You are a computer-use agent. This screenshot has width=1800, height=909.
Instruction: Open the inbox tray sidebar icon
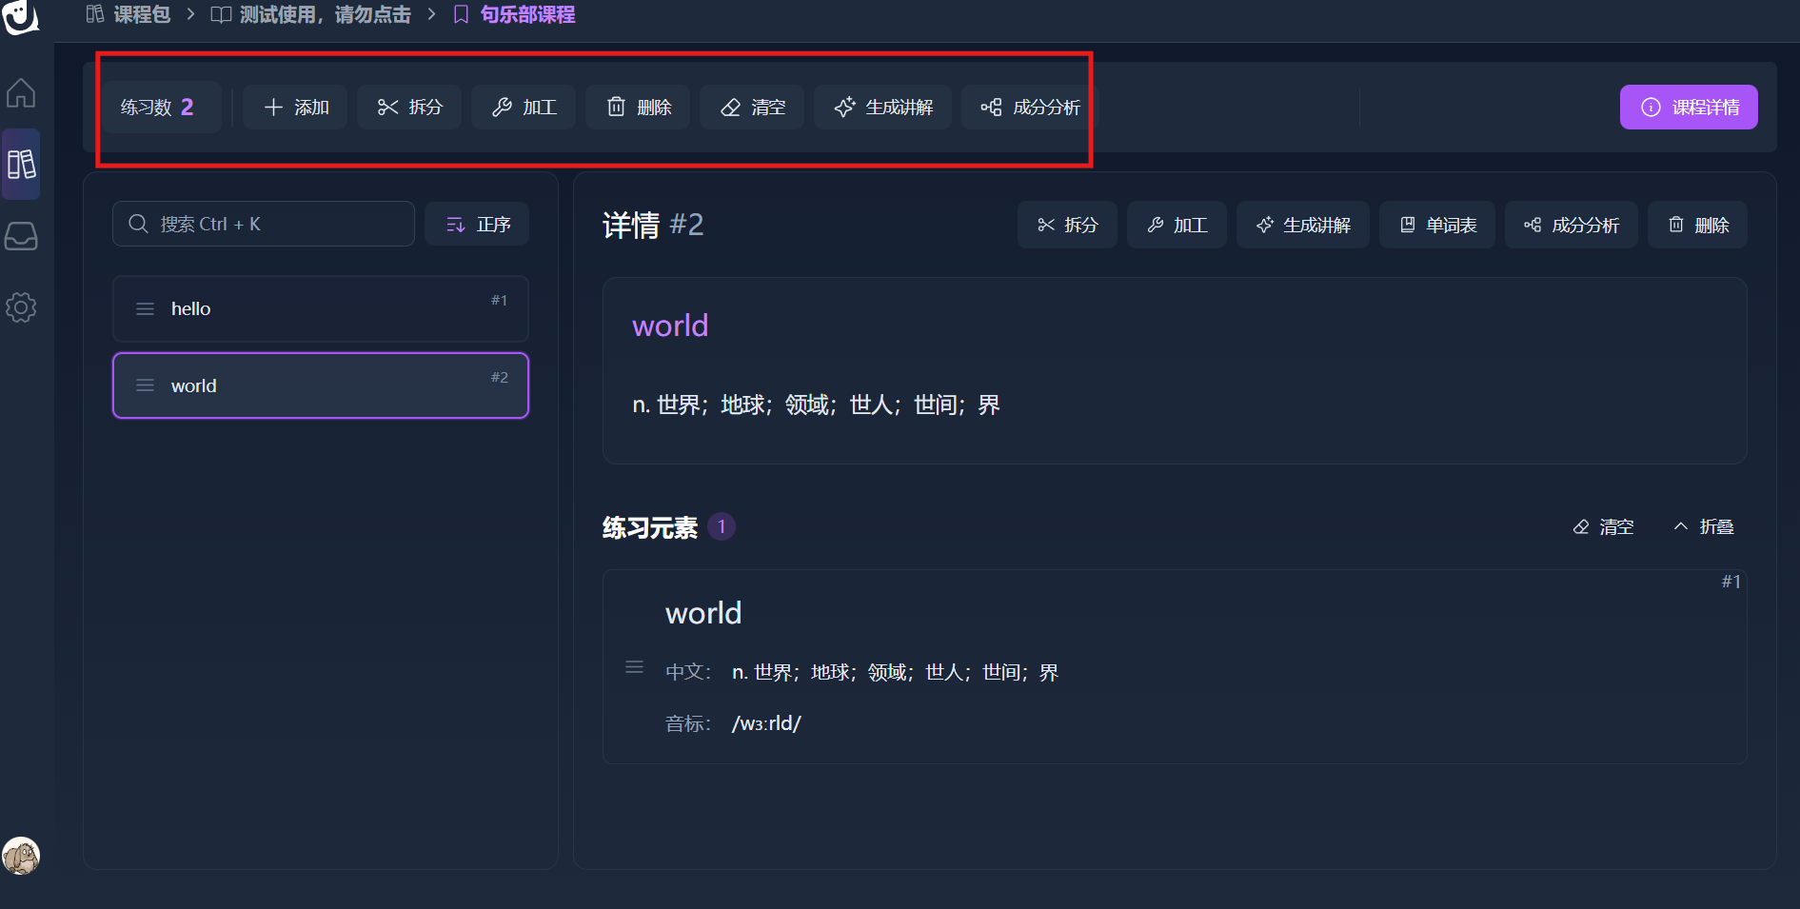coord(21,236)
